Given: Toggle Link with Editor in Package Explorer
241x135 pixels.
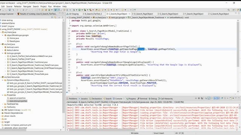Looking at the screenshot, I should pyautogui.click(x=55, y=17).
